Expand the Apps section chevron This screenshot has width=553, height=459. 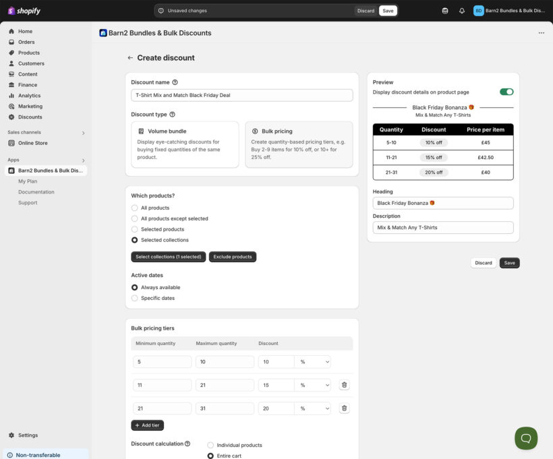84,160
